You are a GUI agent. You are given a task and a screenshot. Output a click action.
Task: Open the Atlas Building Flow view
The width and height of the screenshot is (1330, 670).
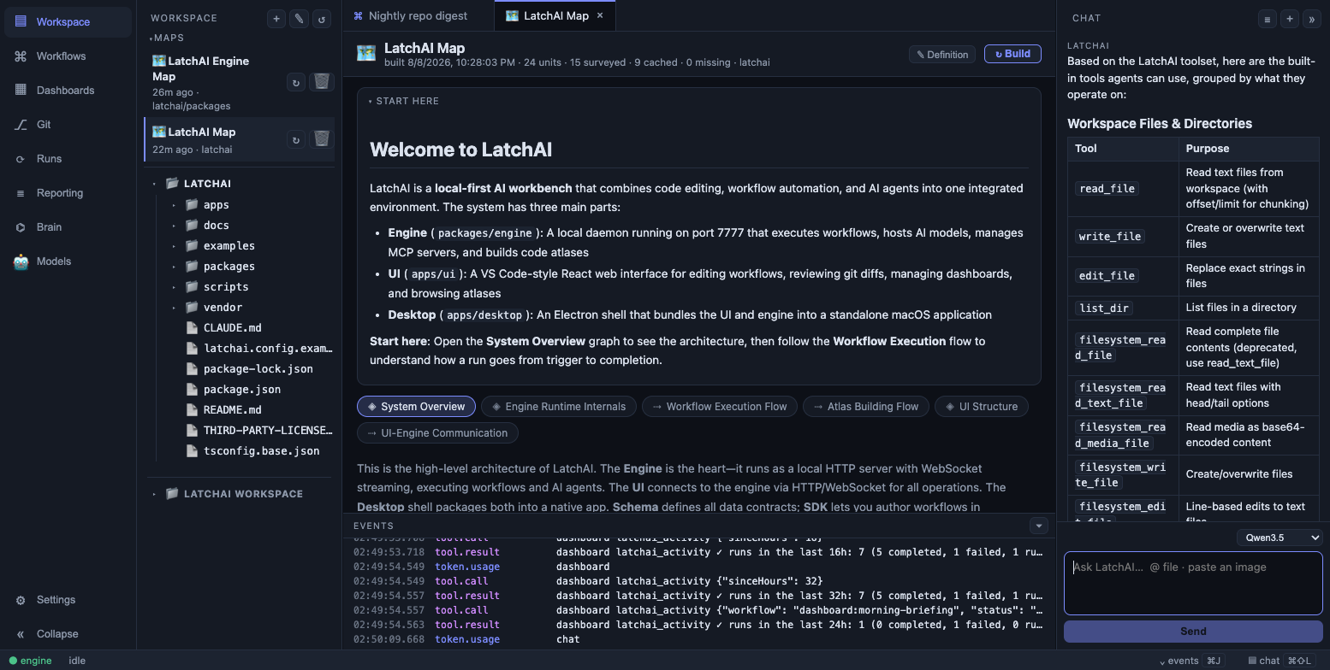point(866,407)
